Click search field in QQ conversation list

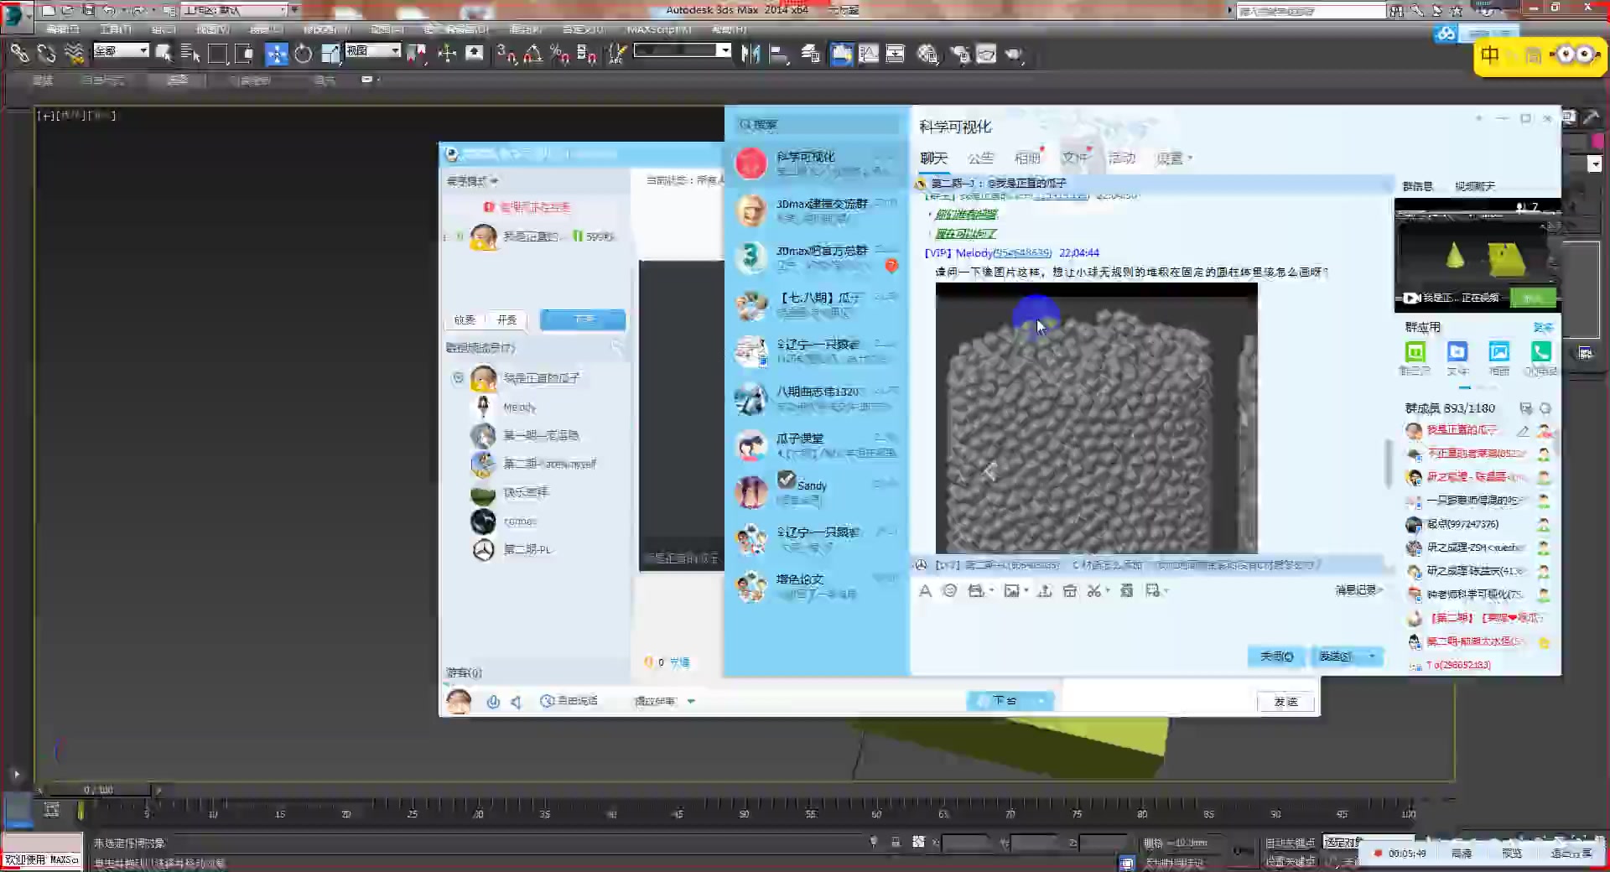(x=817, y=125)
